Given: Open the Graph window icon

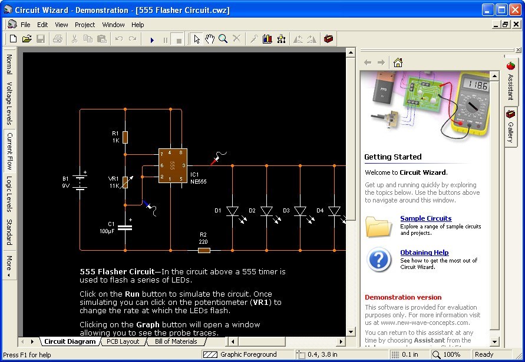Looking at the screenshot, I should click(267, 39).
